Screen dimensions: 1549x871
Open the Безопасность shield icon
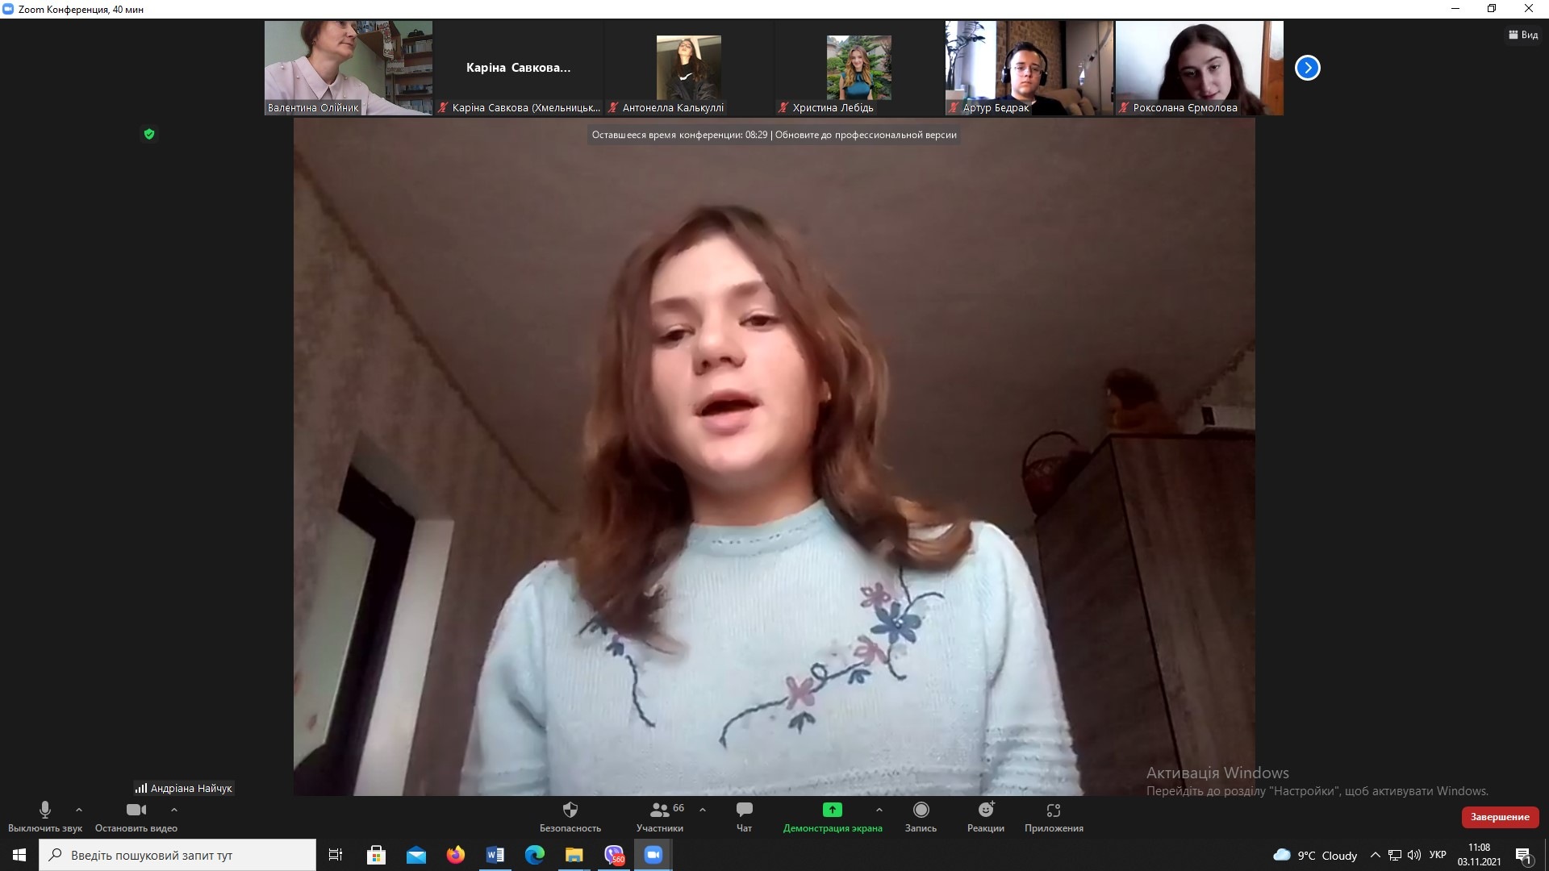[570, 811]
